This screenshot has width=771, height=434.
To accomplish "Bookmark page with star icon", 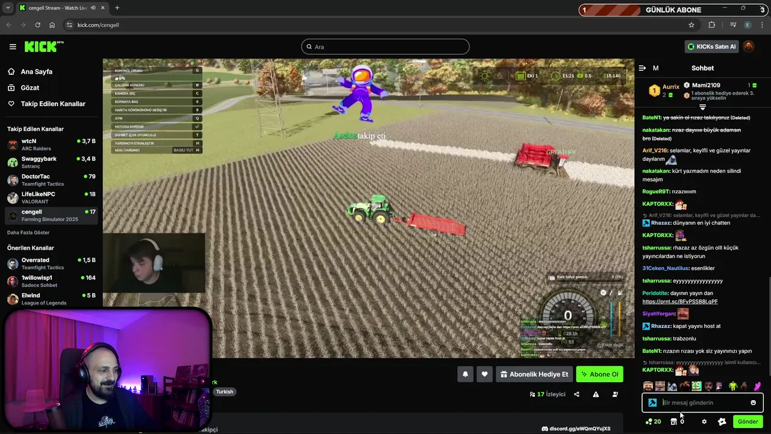I will [x=691, y=25].
